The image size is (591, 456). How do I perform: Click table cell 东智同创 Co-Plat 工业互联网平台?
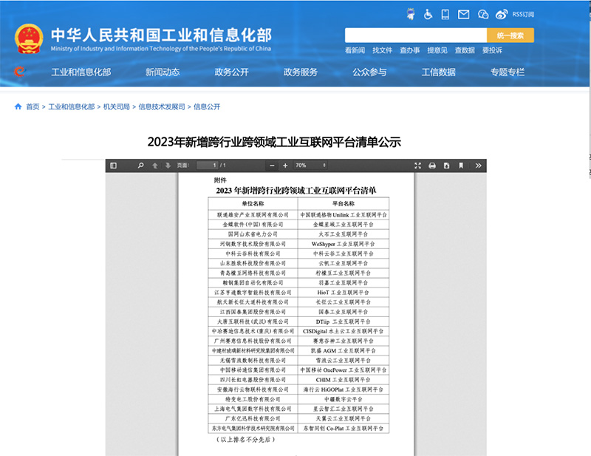(x=344, y=429)
